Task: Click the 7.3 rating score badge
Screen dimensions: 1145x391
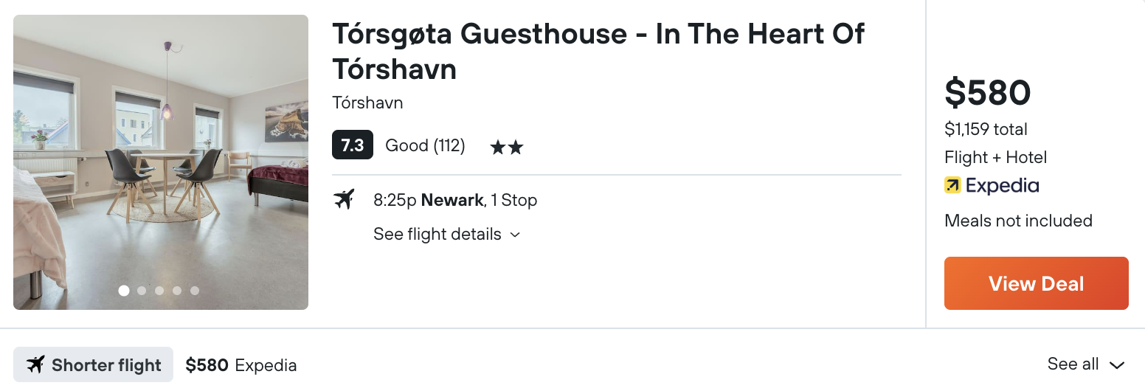Action: click(353, 145)
